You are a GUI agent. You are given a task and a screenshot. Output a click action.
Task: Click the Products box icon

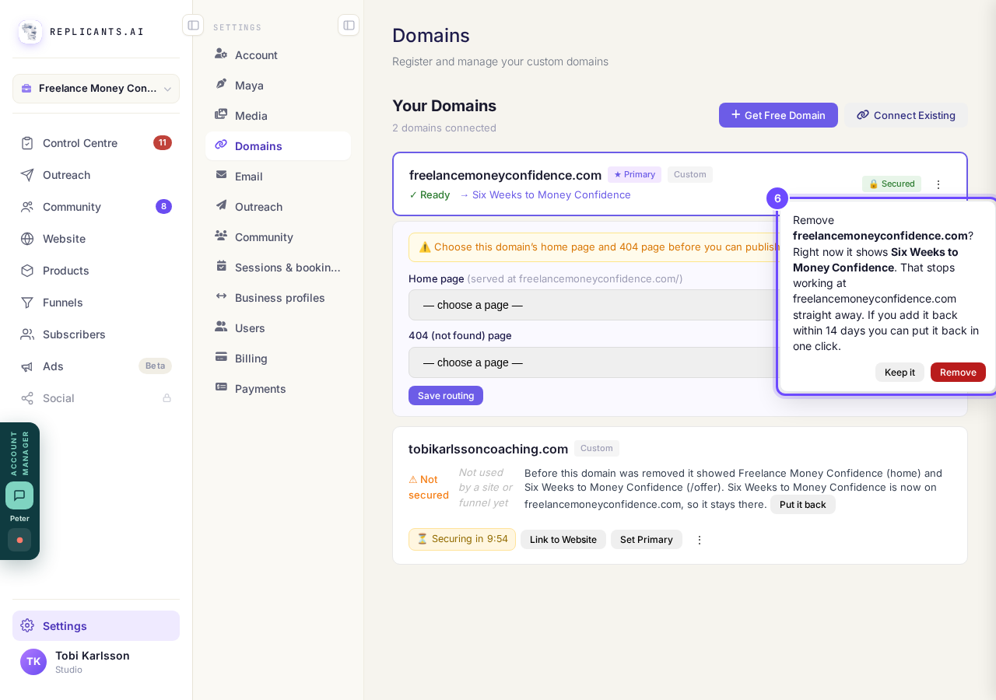click(27, 271)
